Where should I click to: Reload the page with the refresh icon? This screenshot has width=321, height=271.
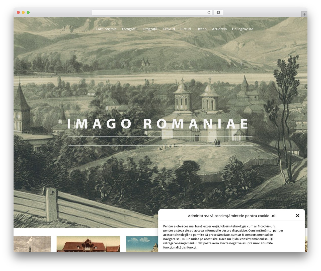pos(209,12)
